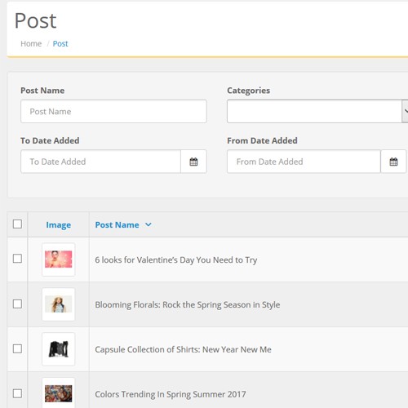Go to Home in the breadcrumb
This screenshot has height=408, width=408.
(31, 43)
